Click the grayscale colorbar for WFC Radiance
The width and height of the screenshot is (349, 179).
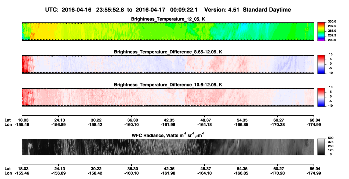321,147
